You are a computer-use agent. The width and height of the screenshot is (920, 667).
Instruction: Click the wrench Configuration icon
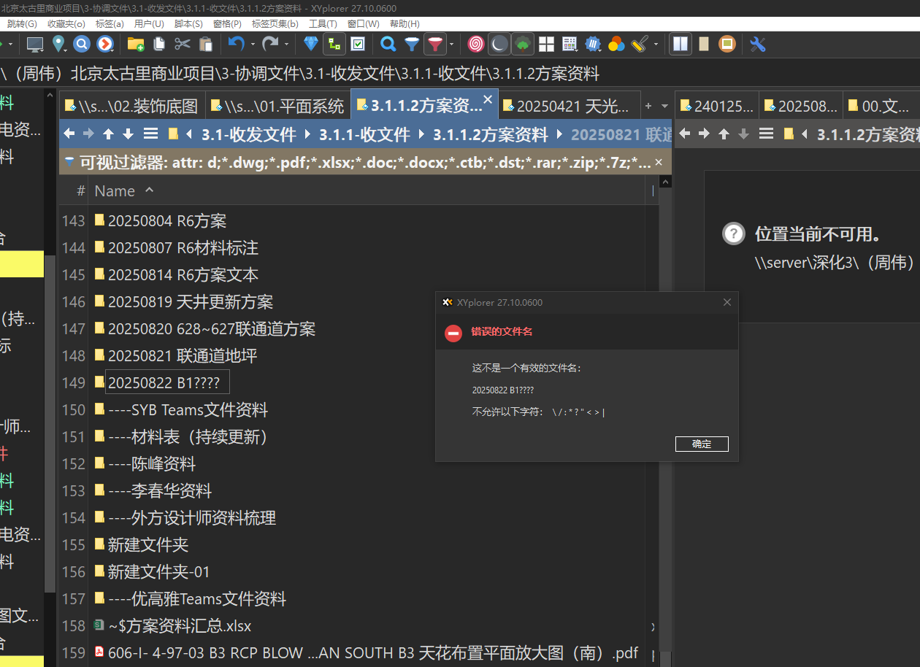click(x=757, y=45)
